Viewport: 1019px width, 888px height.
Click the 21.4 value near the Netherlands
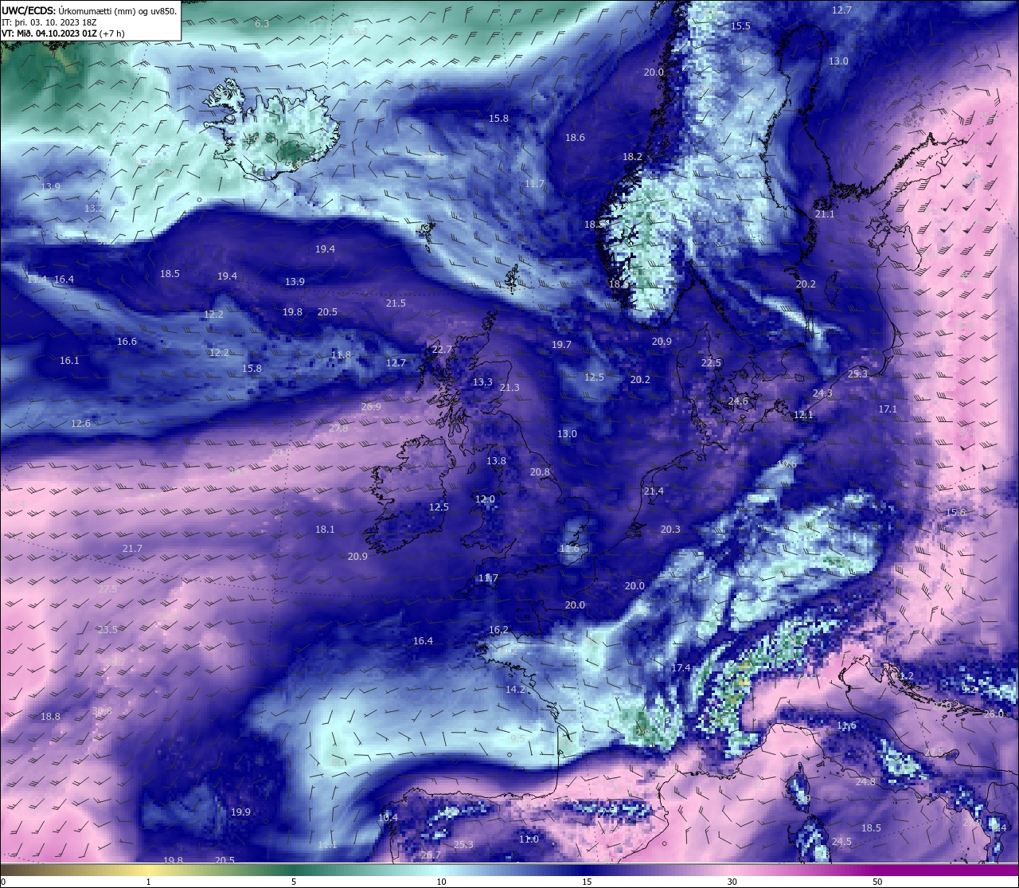(x=654, y=491)
